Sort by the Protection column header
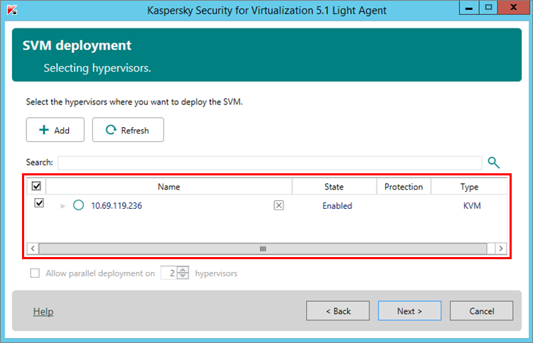 [x=404, y=187]
